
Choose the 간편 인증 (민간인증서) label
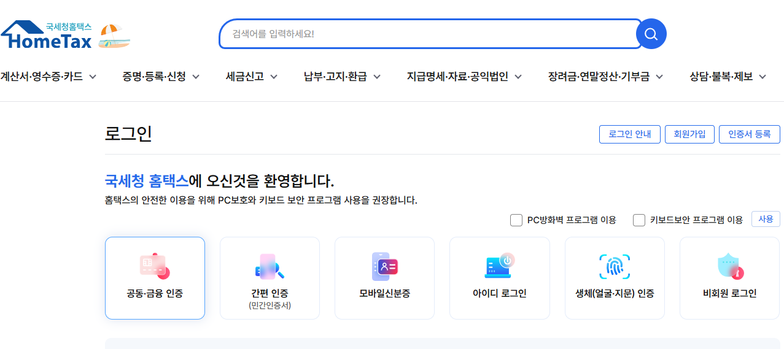(x=270, y=299)
